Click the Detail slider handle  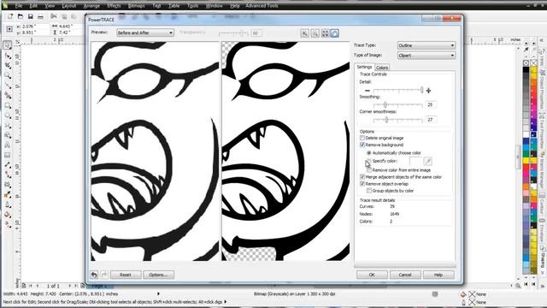(421, 90)
